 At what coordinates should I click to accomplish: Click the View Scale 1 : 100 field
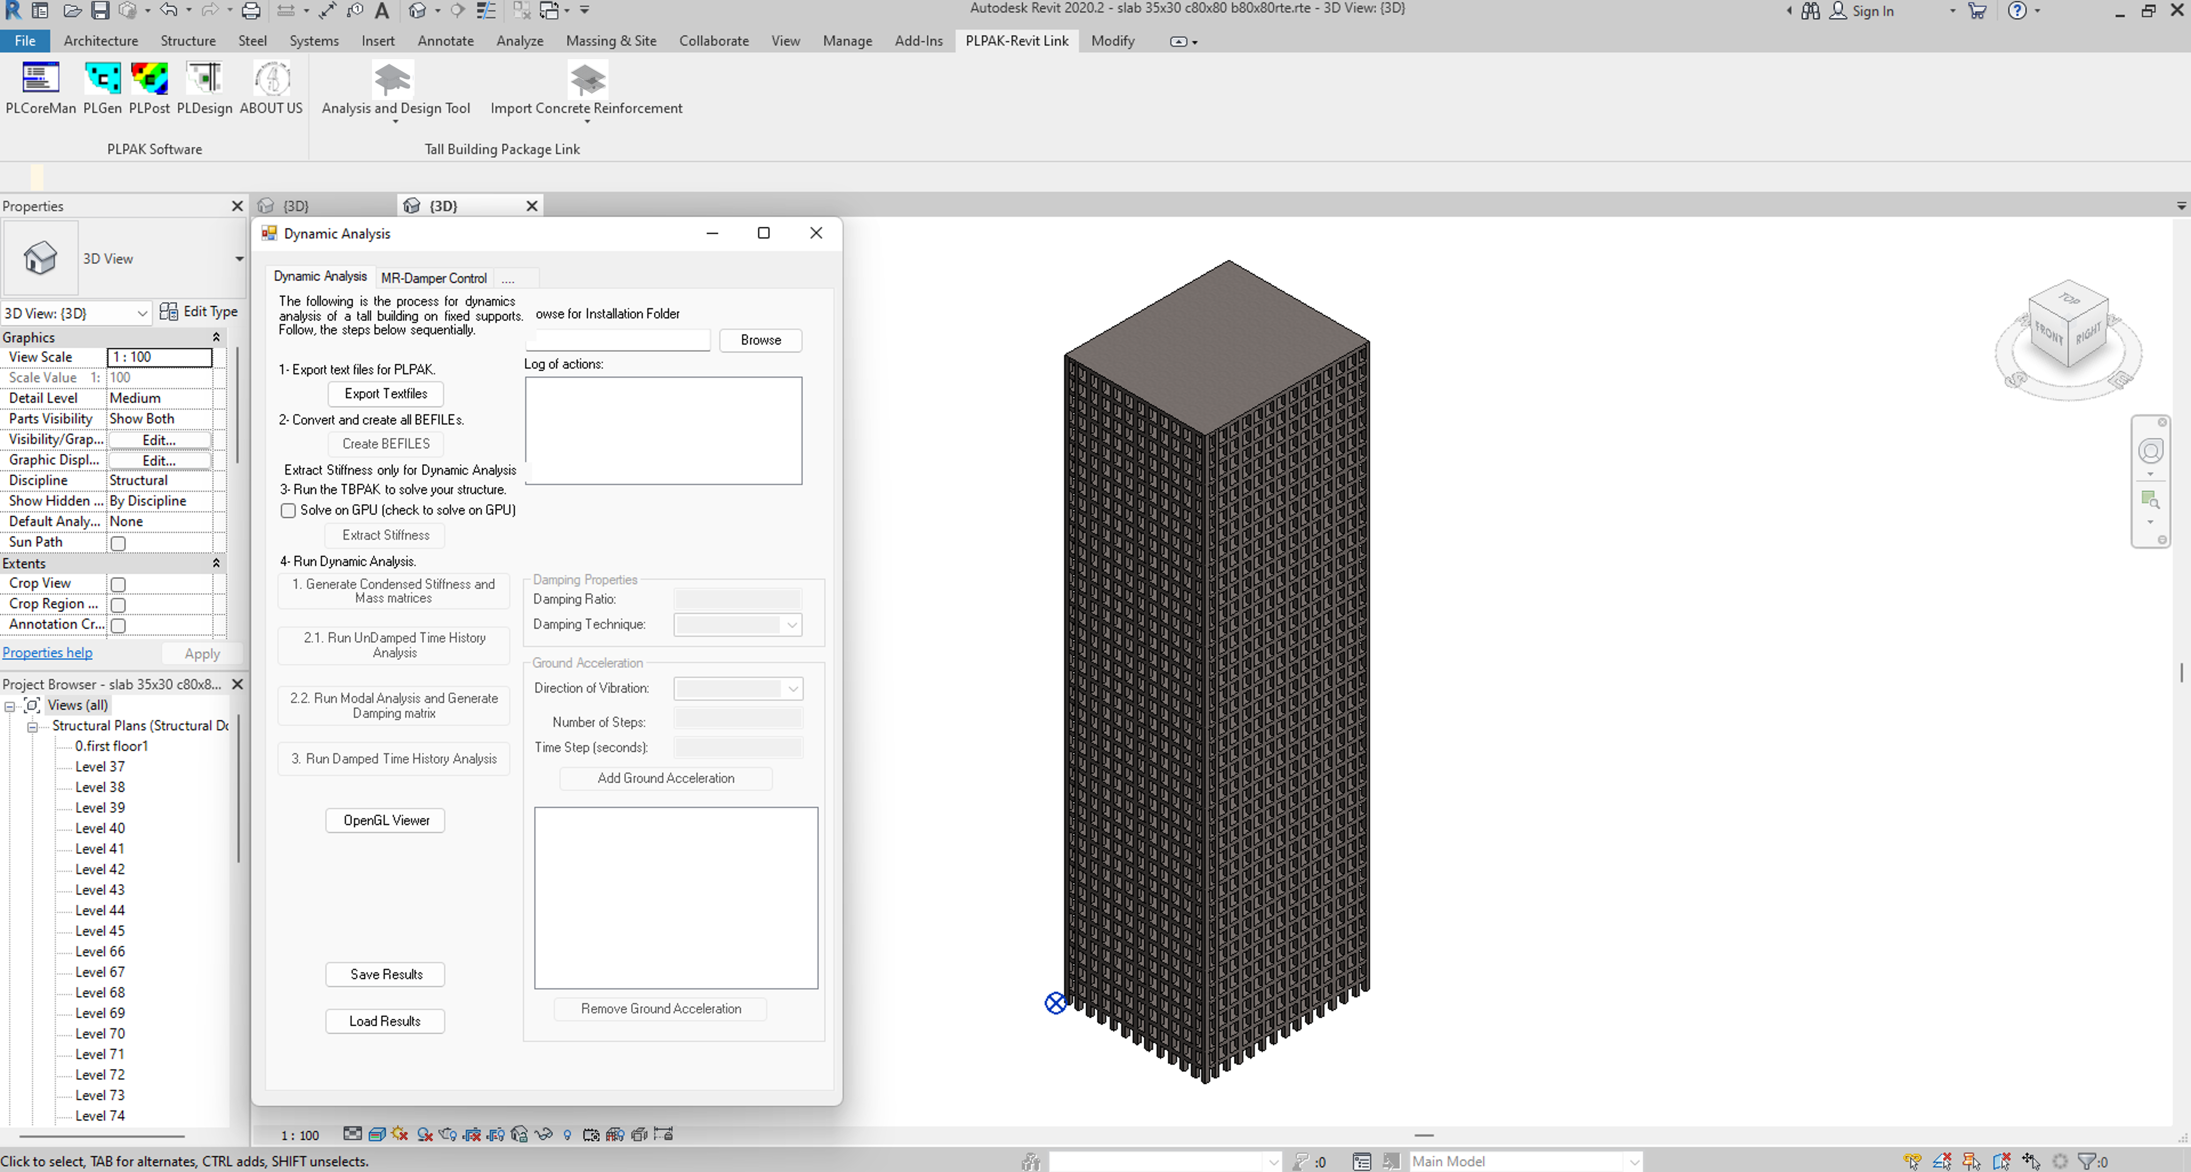[160, 357]
